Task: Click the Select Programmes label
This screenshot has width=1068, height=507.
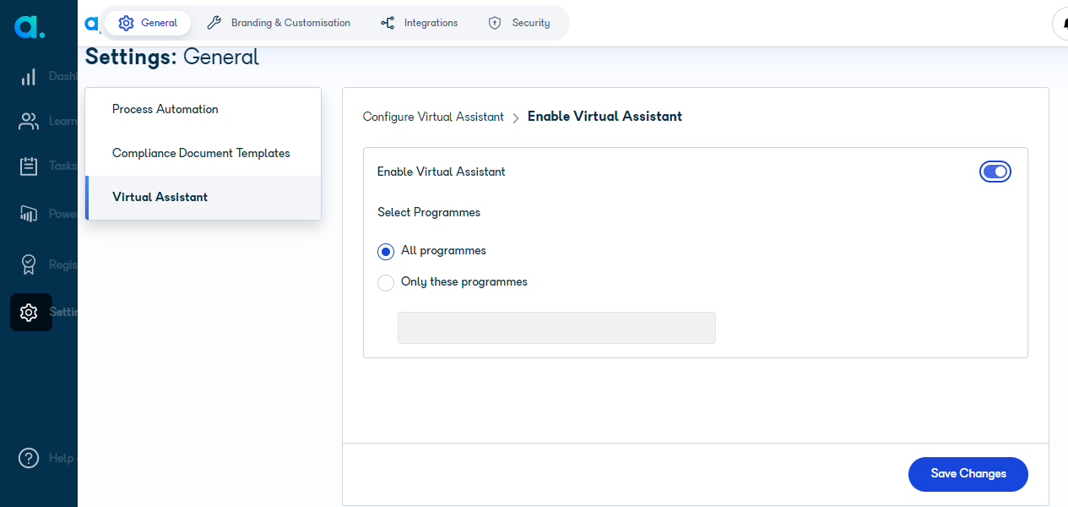Action: pos(429,212)
